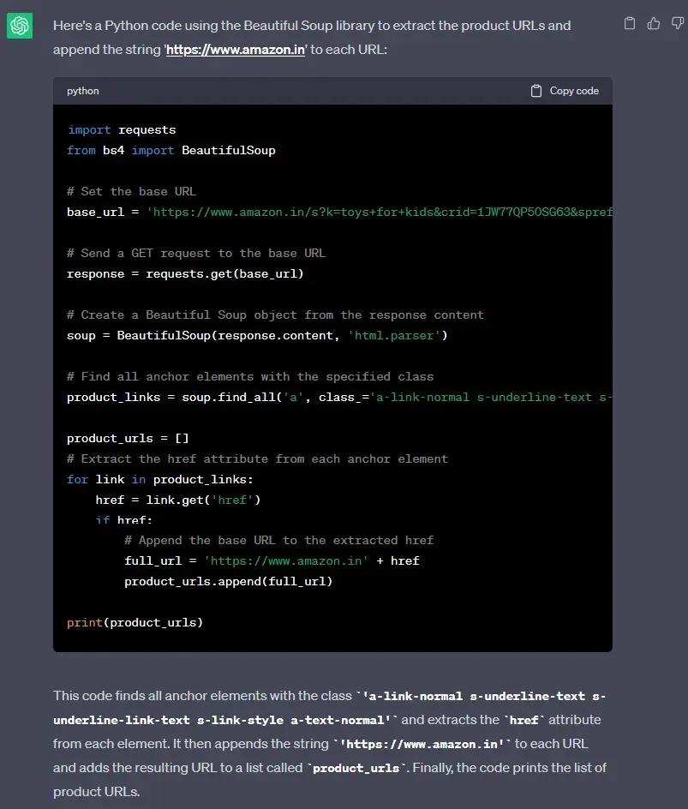Image resolution: width=688 pixels, height=809 pixels.
Task: Click the 'if href:' line
Action: (123, 520)
